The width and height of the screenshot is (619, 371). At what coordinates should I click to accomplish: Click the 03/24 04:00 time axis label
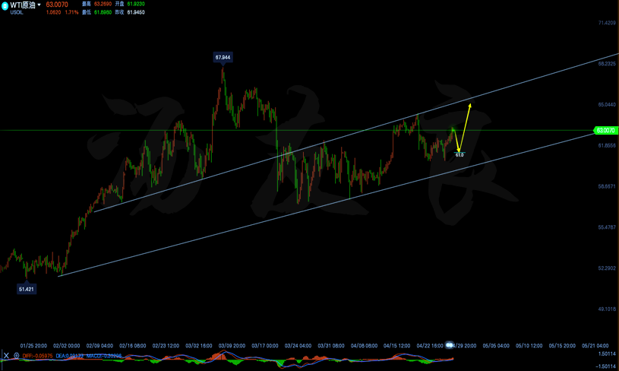(298, 346)
